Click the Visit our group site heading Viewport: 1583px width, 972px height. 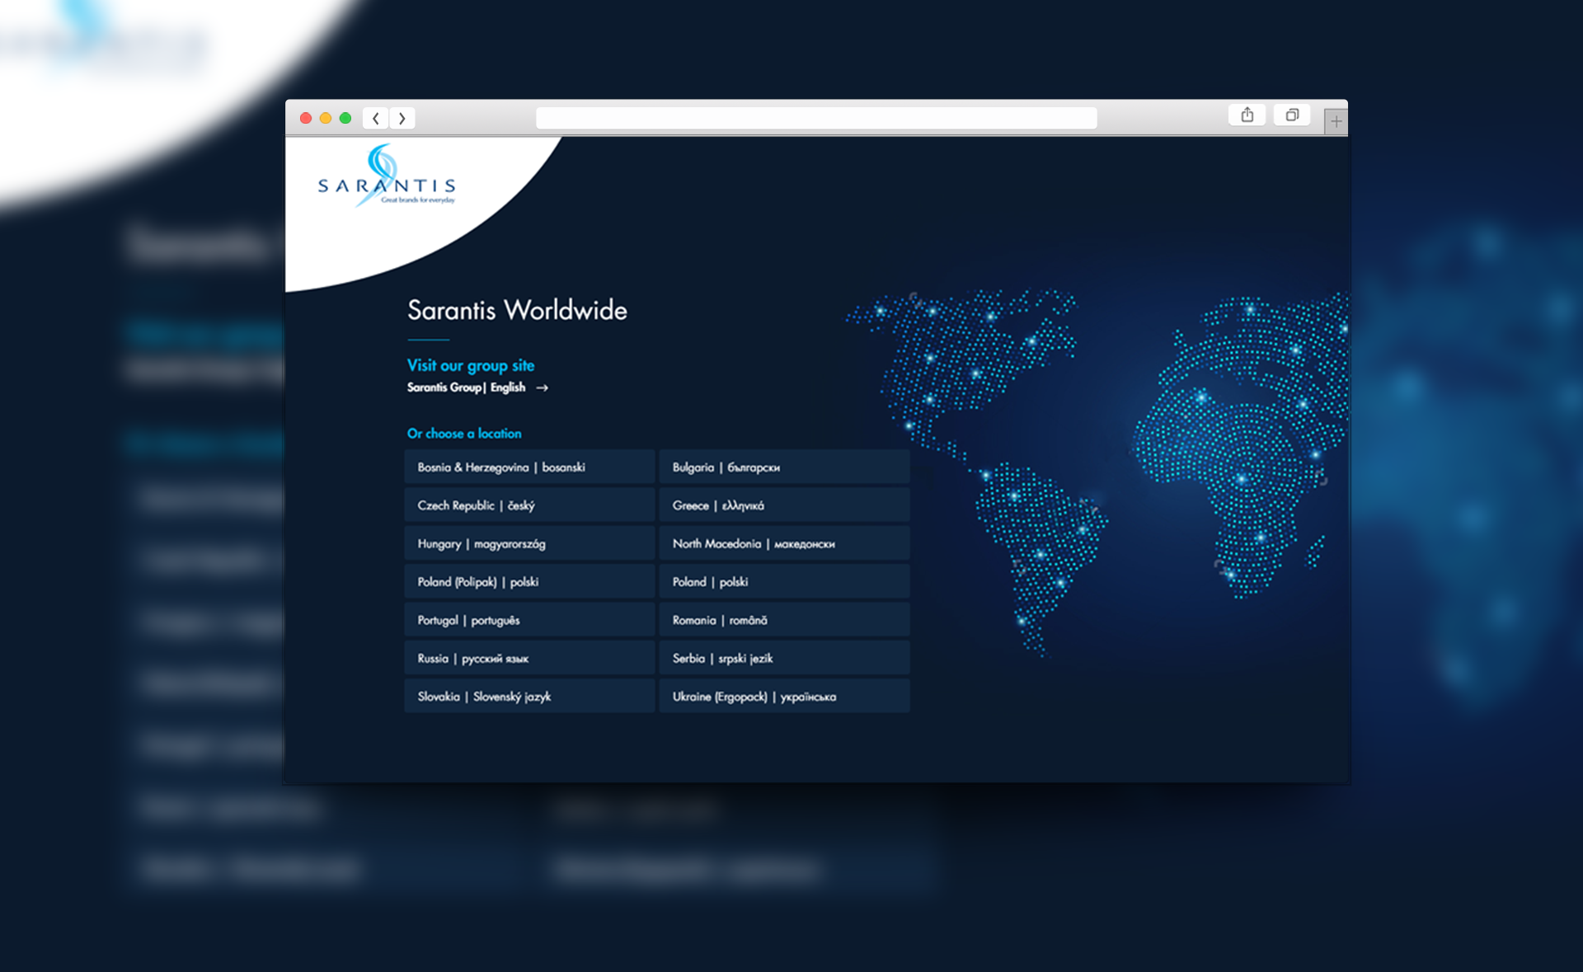coord(471,365)
